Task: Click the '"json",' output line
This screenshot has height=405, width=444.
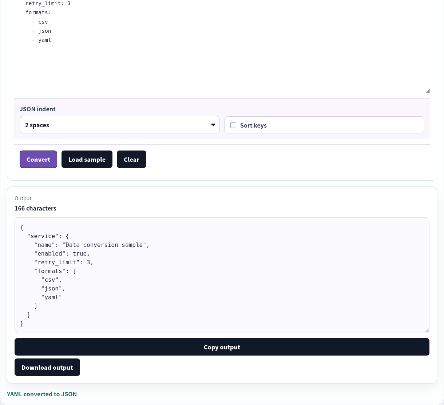Action: 53,289
